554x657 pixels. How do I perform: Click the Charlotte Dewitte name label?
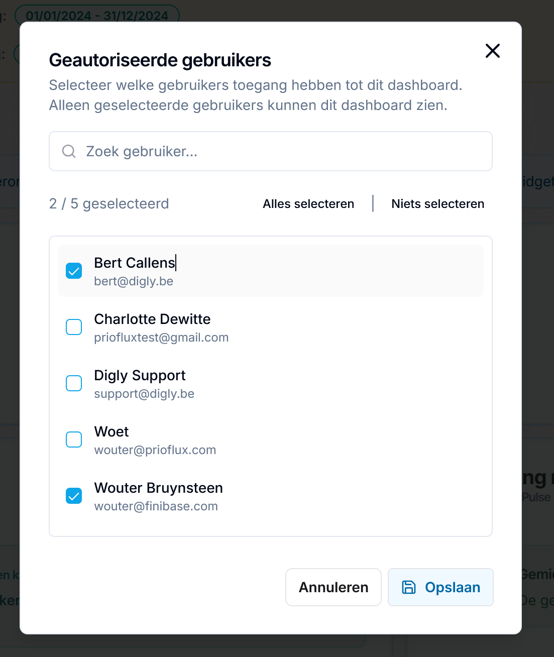coord(152,319)
